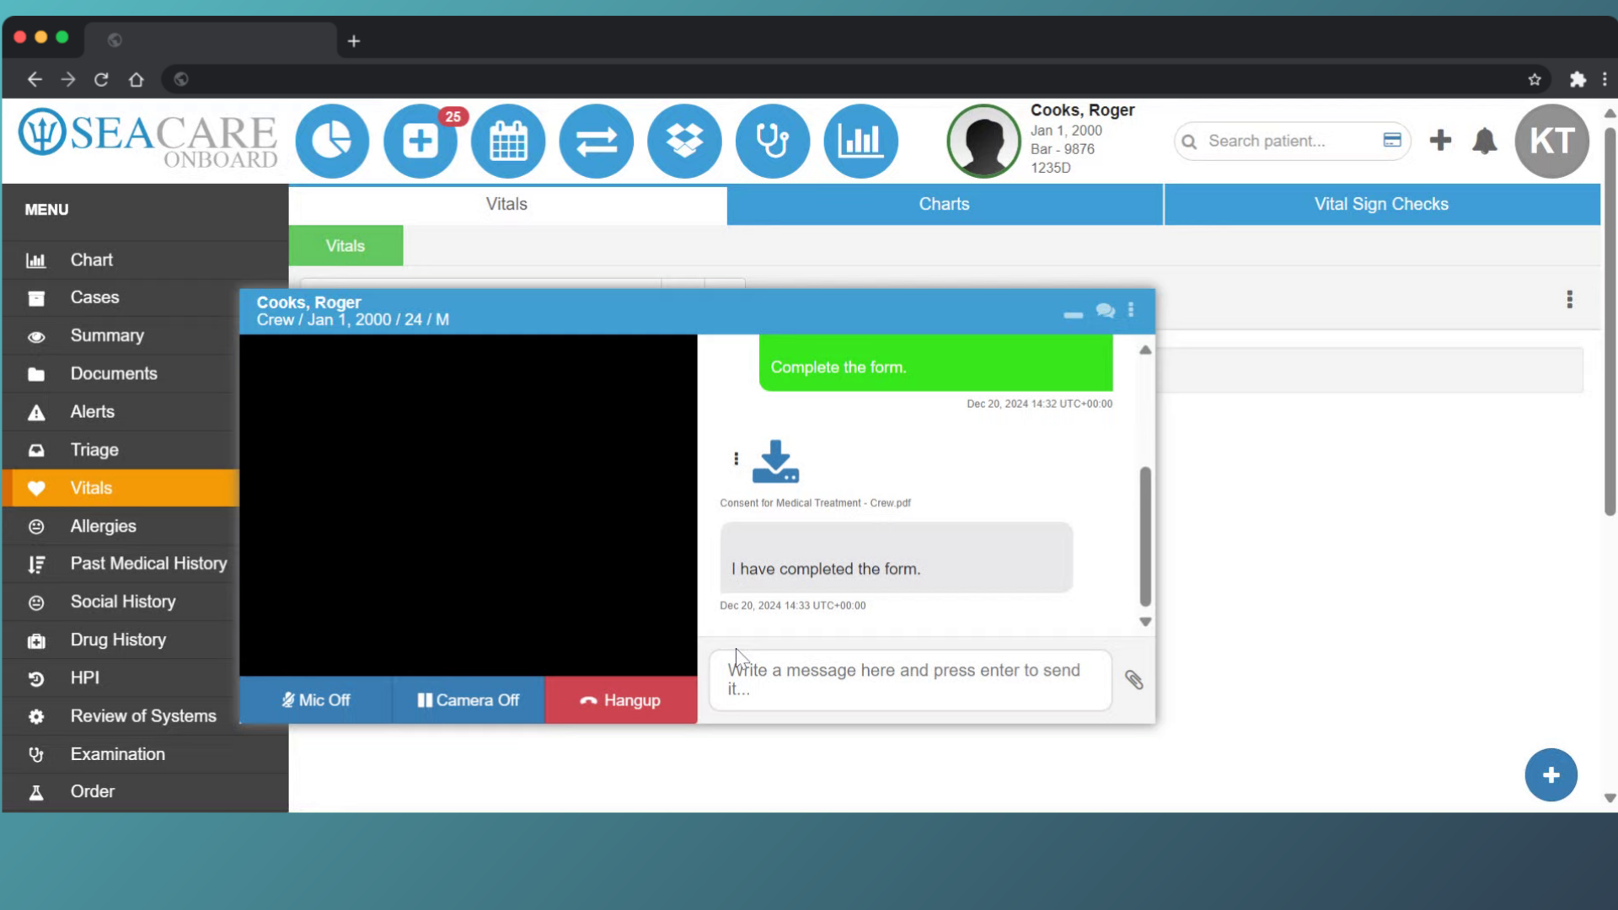Click the plus icon beside search
Viewport: 1618px width, 910px height.
tap(1440, 140)
